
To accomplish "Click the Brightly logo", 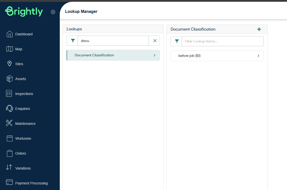I will pos(24,12).
